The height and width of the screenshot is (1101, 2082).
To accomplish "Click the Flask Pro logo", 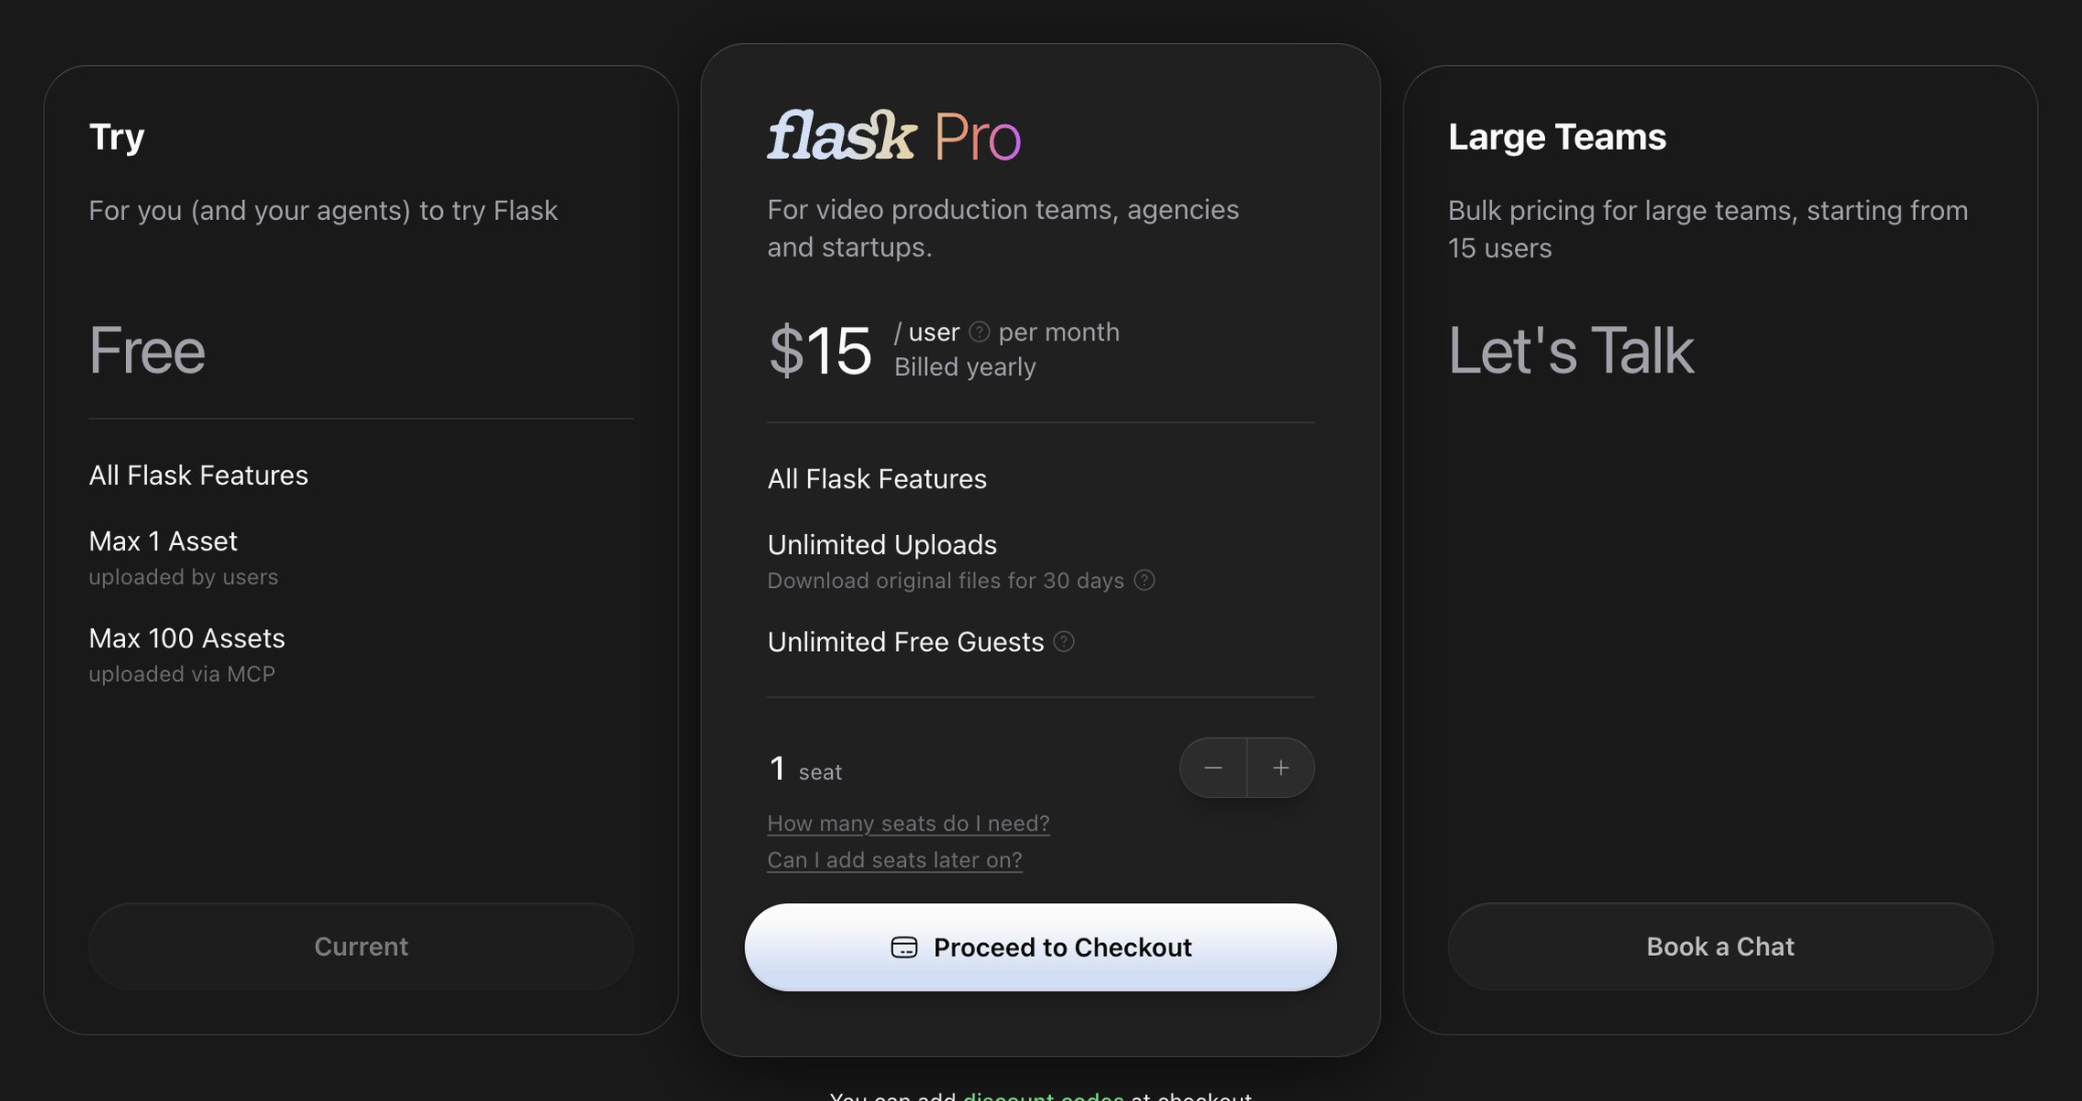I will click(894, 136).
